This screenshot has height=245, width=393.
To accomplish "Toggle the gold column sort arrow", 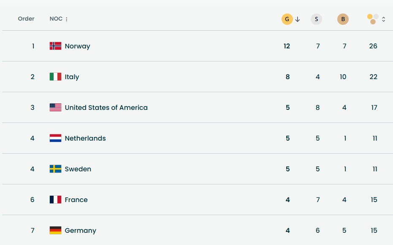I will 298,19.
